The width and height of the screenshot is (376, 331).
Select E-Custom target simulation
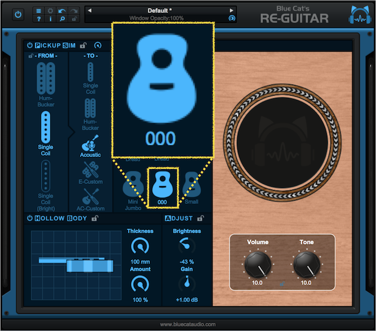coord(90,173)
